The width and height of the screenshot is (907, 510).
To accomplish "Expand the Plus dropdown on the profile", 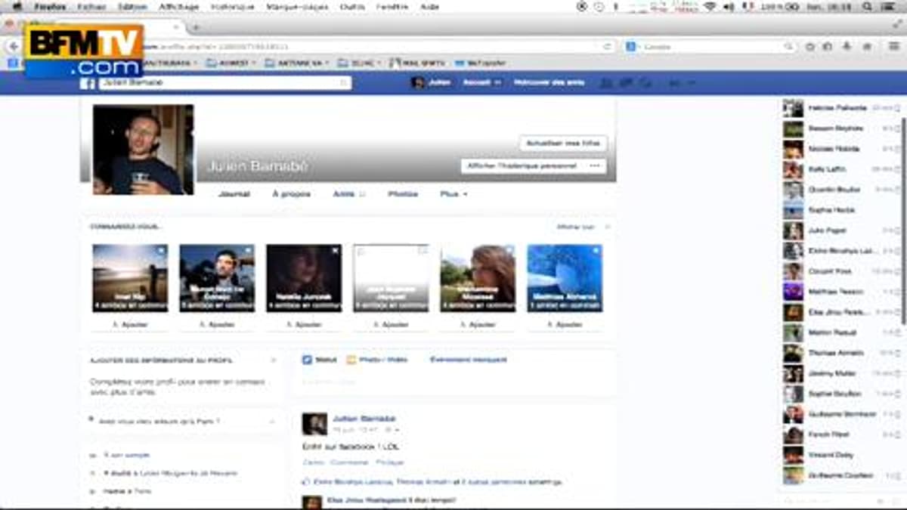I will coord(453,194).
